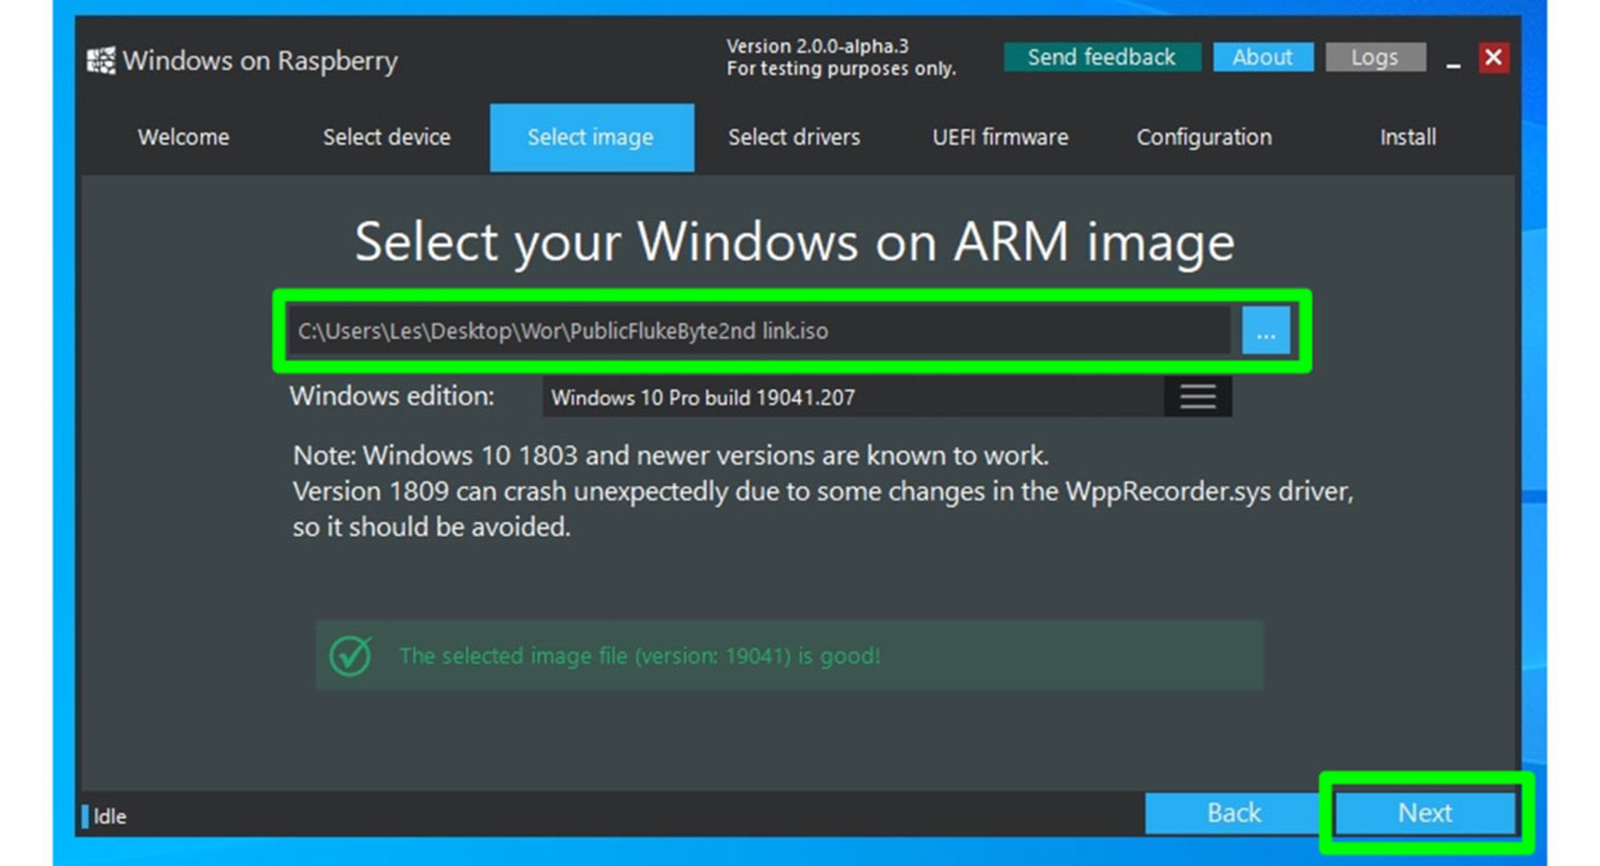Go Back to the previous step
This screenshot has width=1600, height=866.
(x=1233, y=813)
